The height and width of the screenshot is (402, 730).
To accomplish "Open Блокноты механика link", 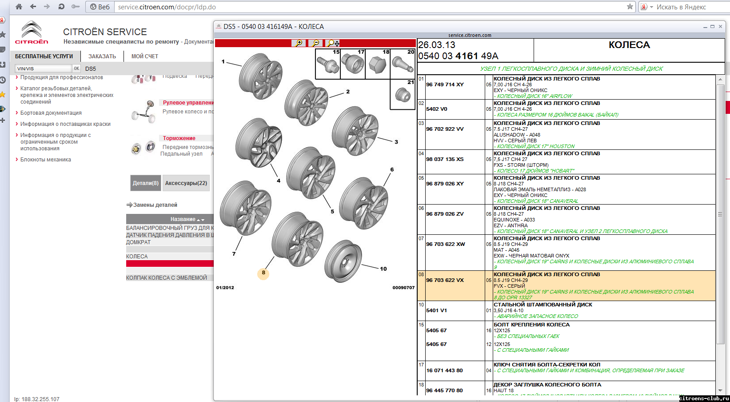I will coord(46,160).
